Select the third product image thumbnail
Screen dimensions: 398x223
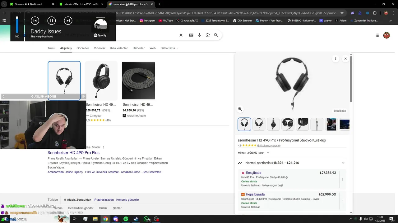pyautogui.click(x=273, y=124)
